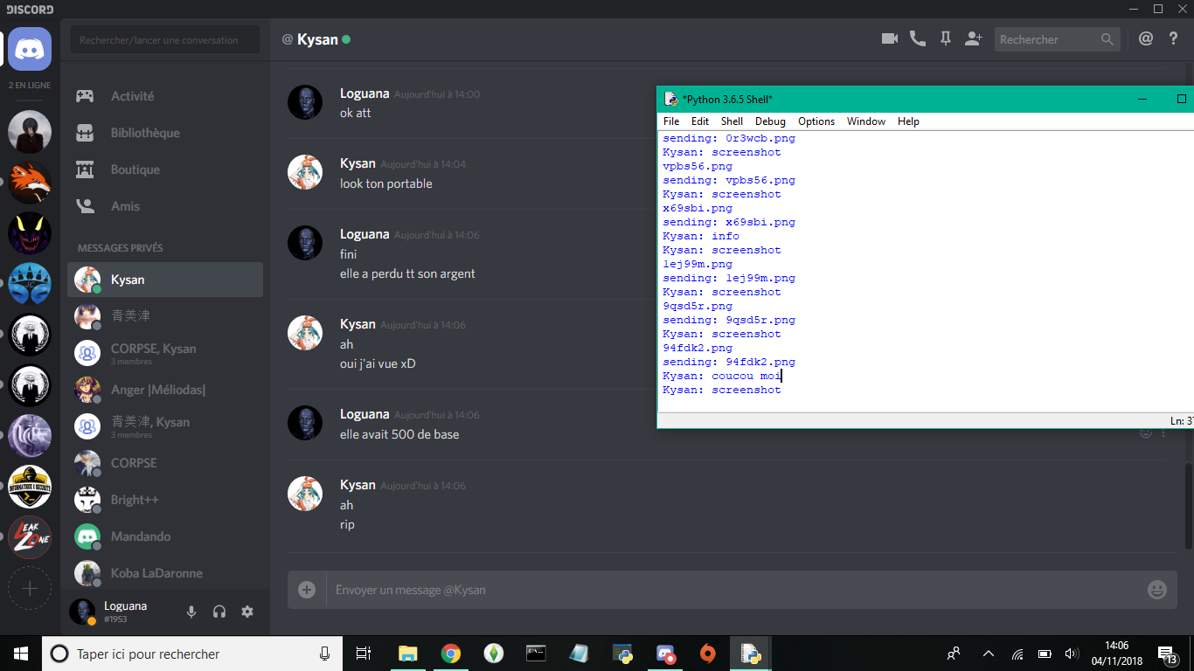1194x671 pixels.
Task: Open the 青美津, Kysan group chat
Action: coord(165,426)
